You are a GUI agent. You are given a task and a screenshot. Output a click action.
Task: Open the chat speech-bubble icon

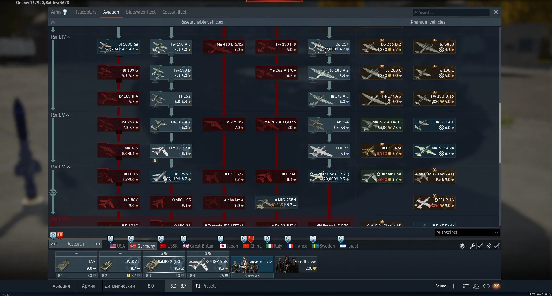[x=486, y=286]
